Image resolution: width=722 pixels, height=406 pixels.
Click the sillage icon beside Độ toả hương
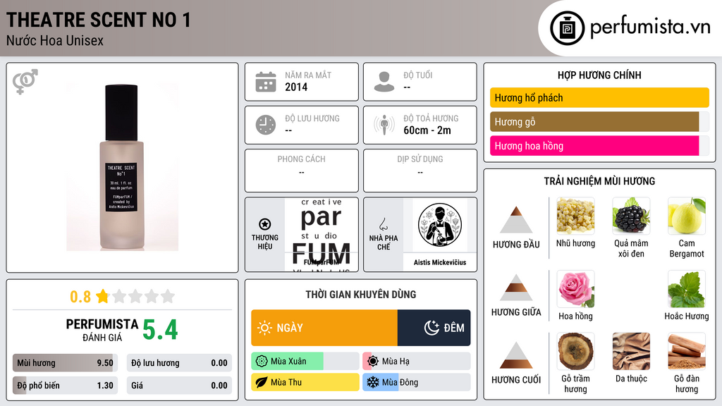384,125
